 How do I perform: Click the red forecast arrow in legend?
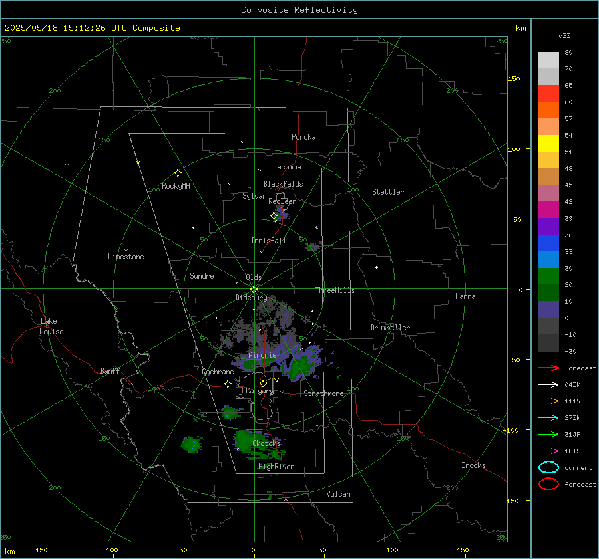(x=548, y=368)
